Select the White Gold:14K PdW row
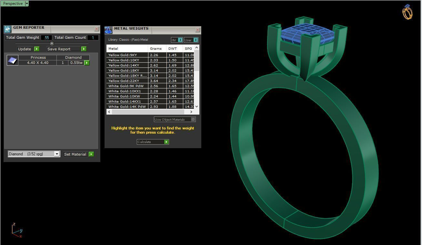Image resolution: width=422 pixels, height=245 pixels. pyautogui.click(x=150, y=107)
